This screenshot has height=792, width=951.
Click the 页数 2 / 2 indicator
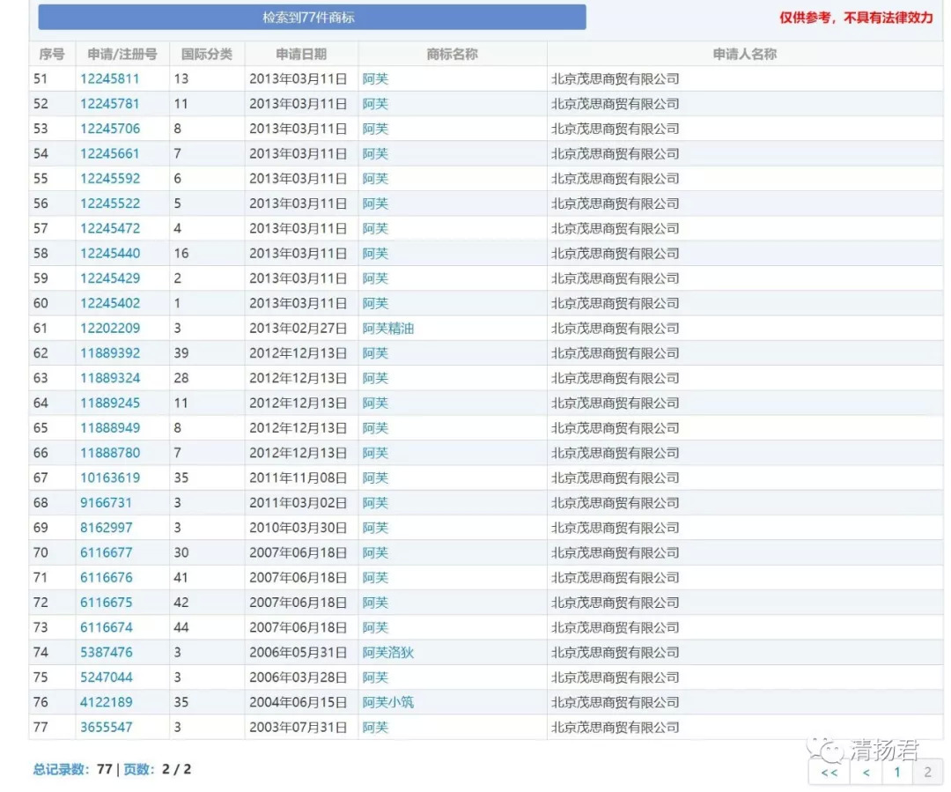coord(158,770)
